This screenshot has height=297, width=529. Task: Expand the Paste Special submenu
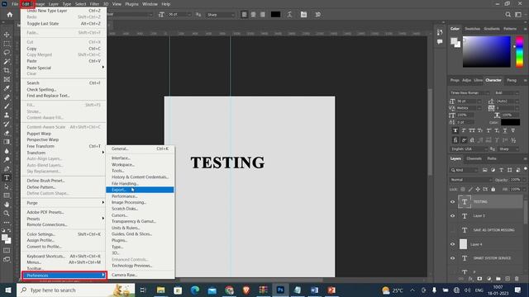64,68
